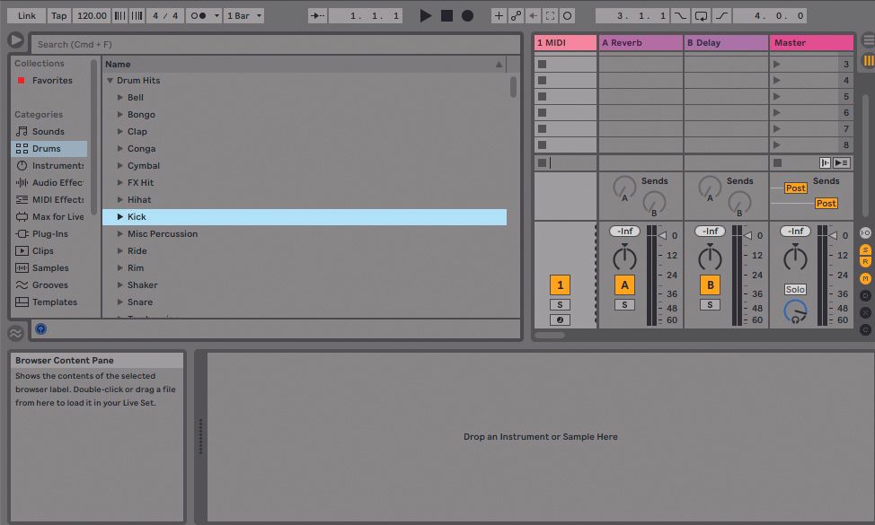Select the A Reverb track header
Screen dimensions: 875x525
pyautogui.click(x=640, y=42)
